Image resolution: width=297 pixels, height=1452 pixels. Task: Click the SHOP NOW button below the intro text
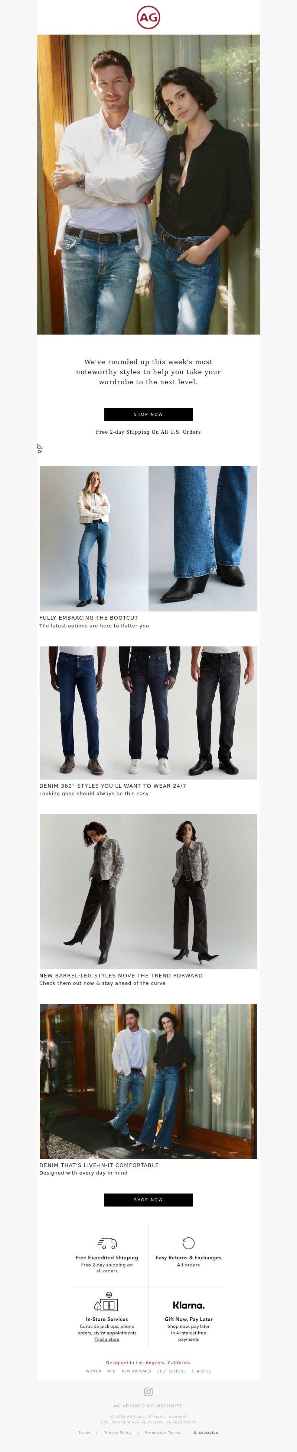148,414
